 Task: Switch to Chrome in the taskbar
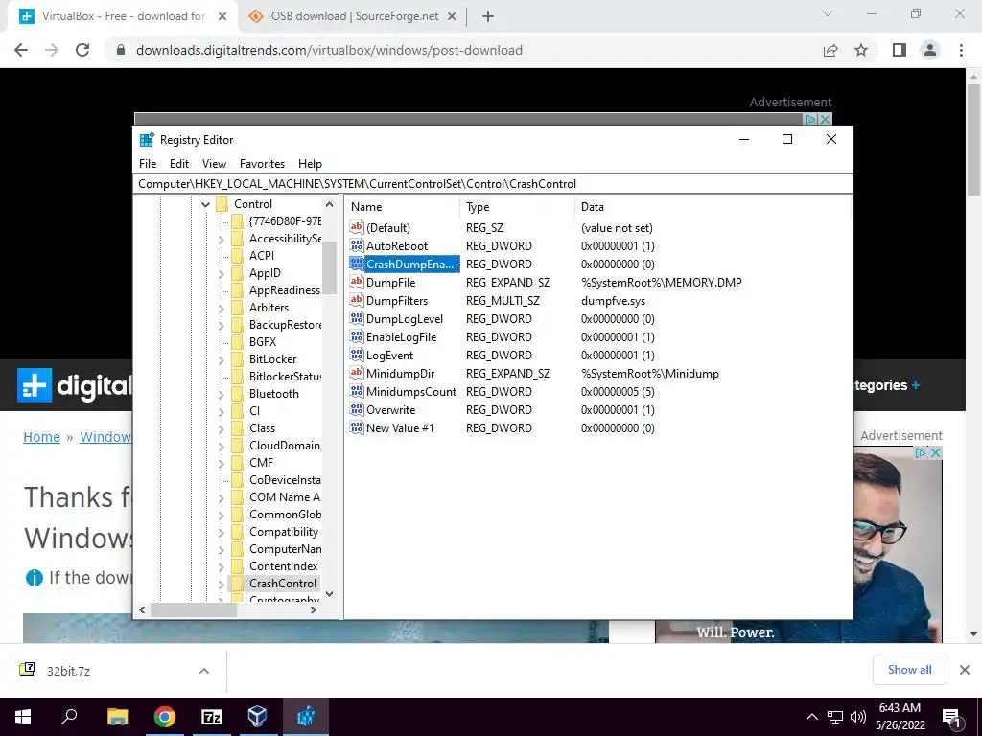165,717
